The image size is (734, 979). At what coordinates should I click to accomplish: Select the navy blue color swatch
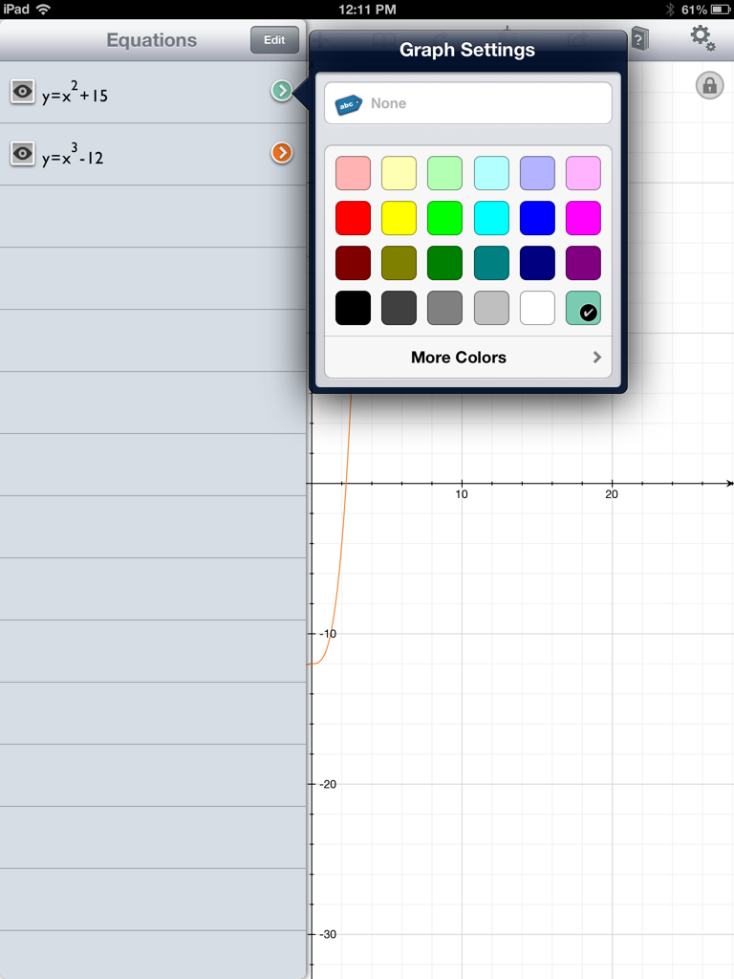coord(537,263)
